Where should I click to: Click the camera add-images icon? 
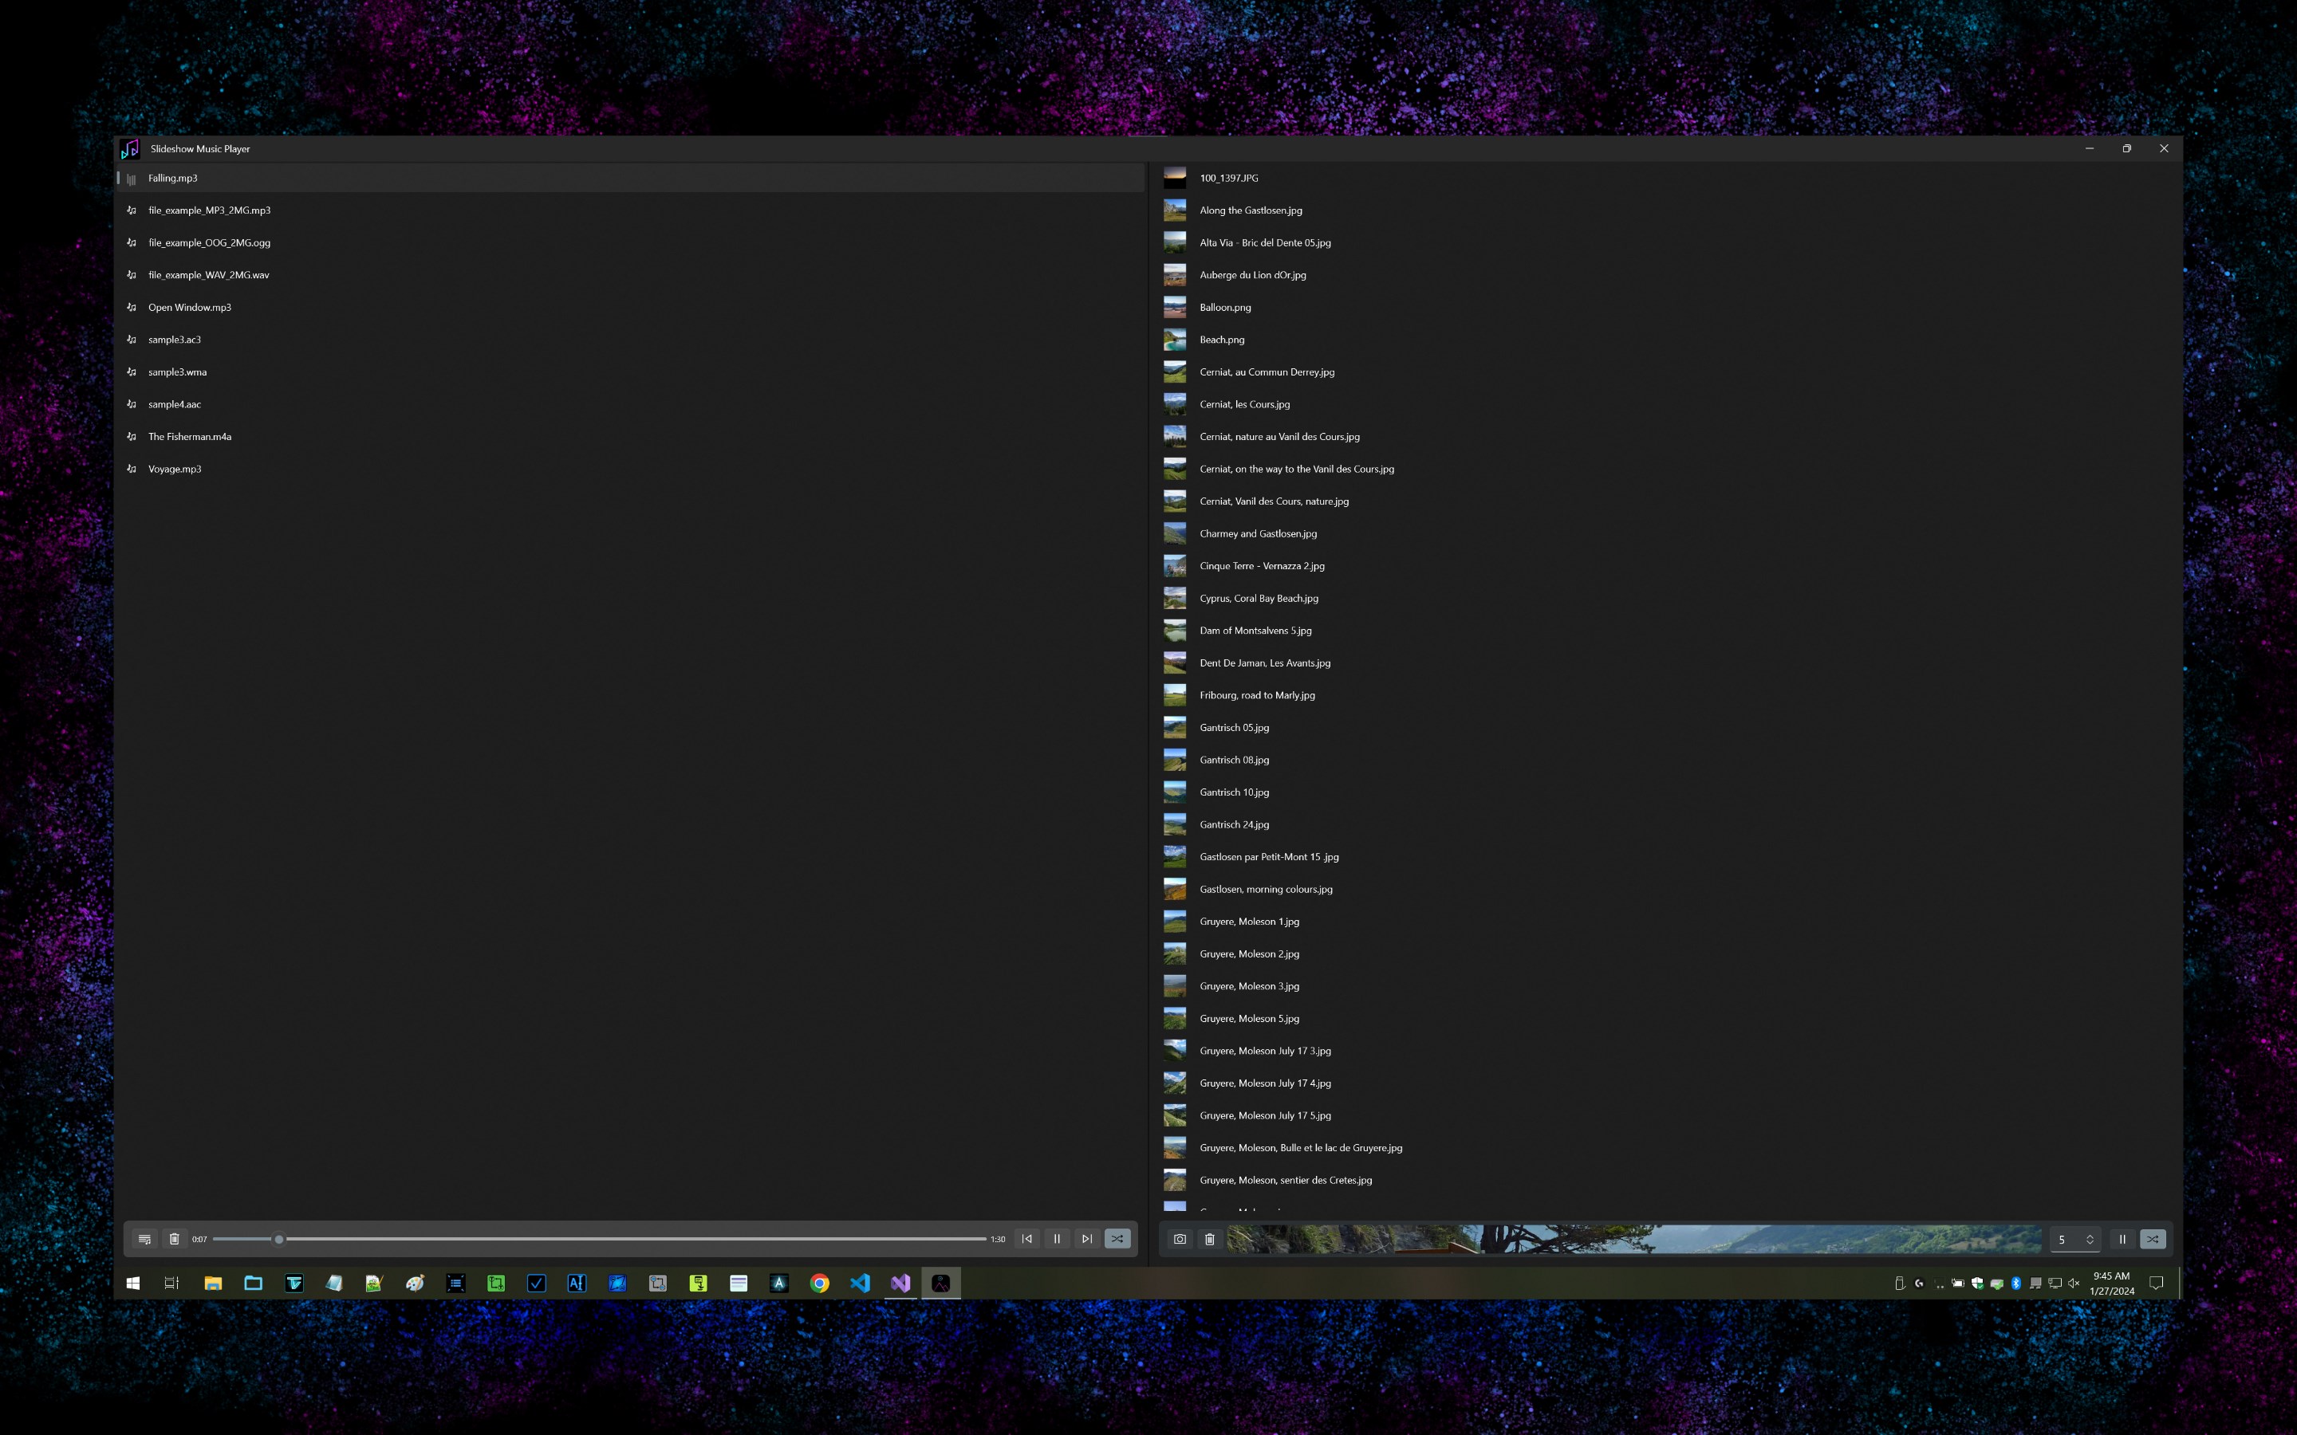[1180, 1239]
